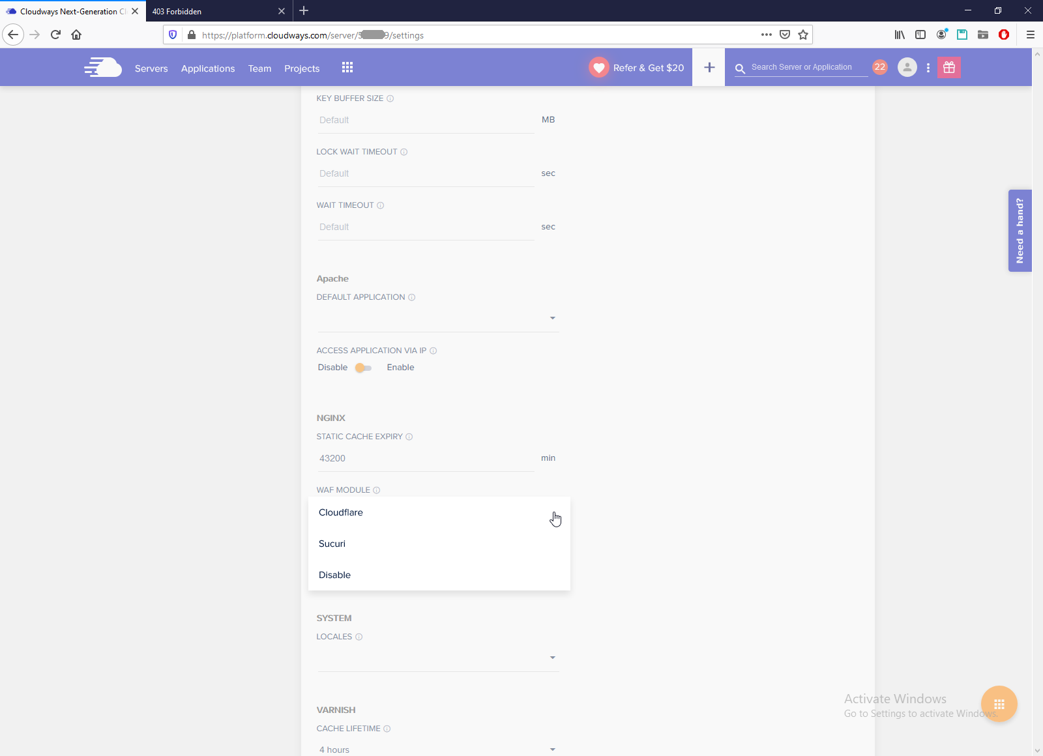This screenshot has width=1043, height=756.
Task: Click the Opera extension icon in toolbar
Action: tap(1004, 35)
